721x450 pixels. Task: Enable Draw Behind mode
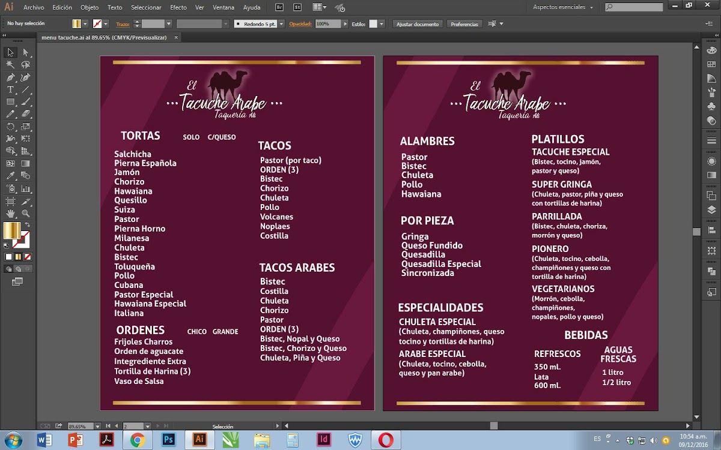17,269
